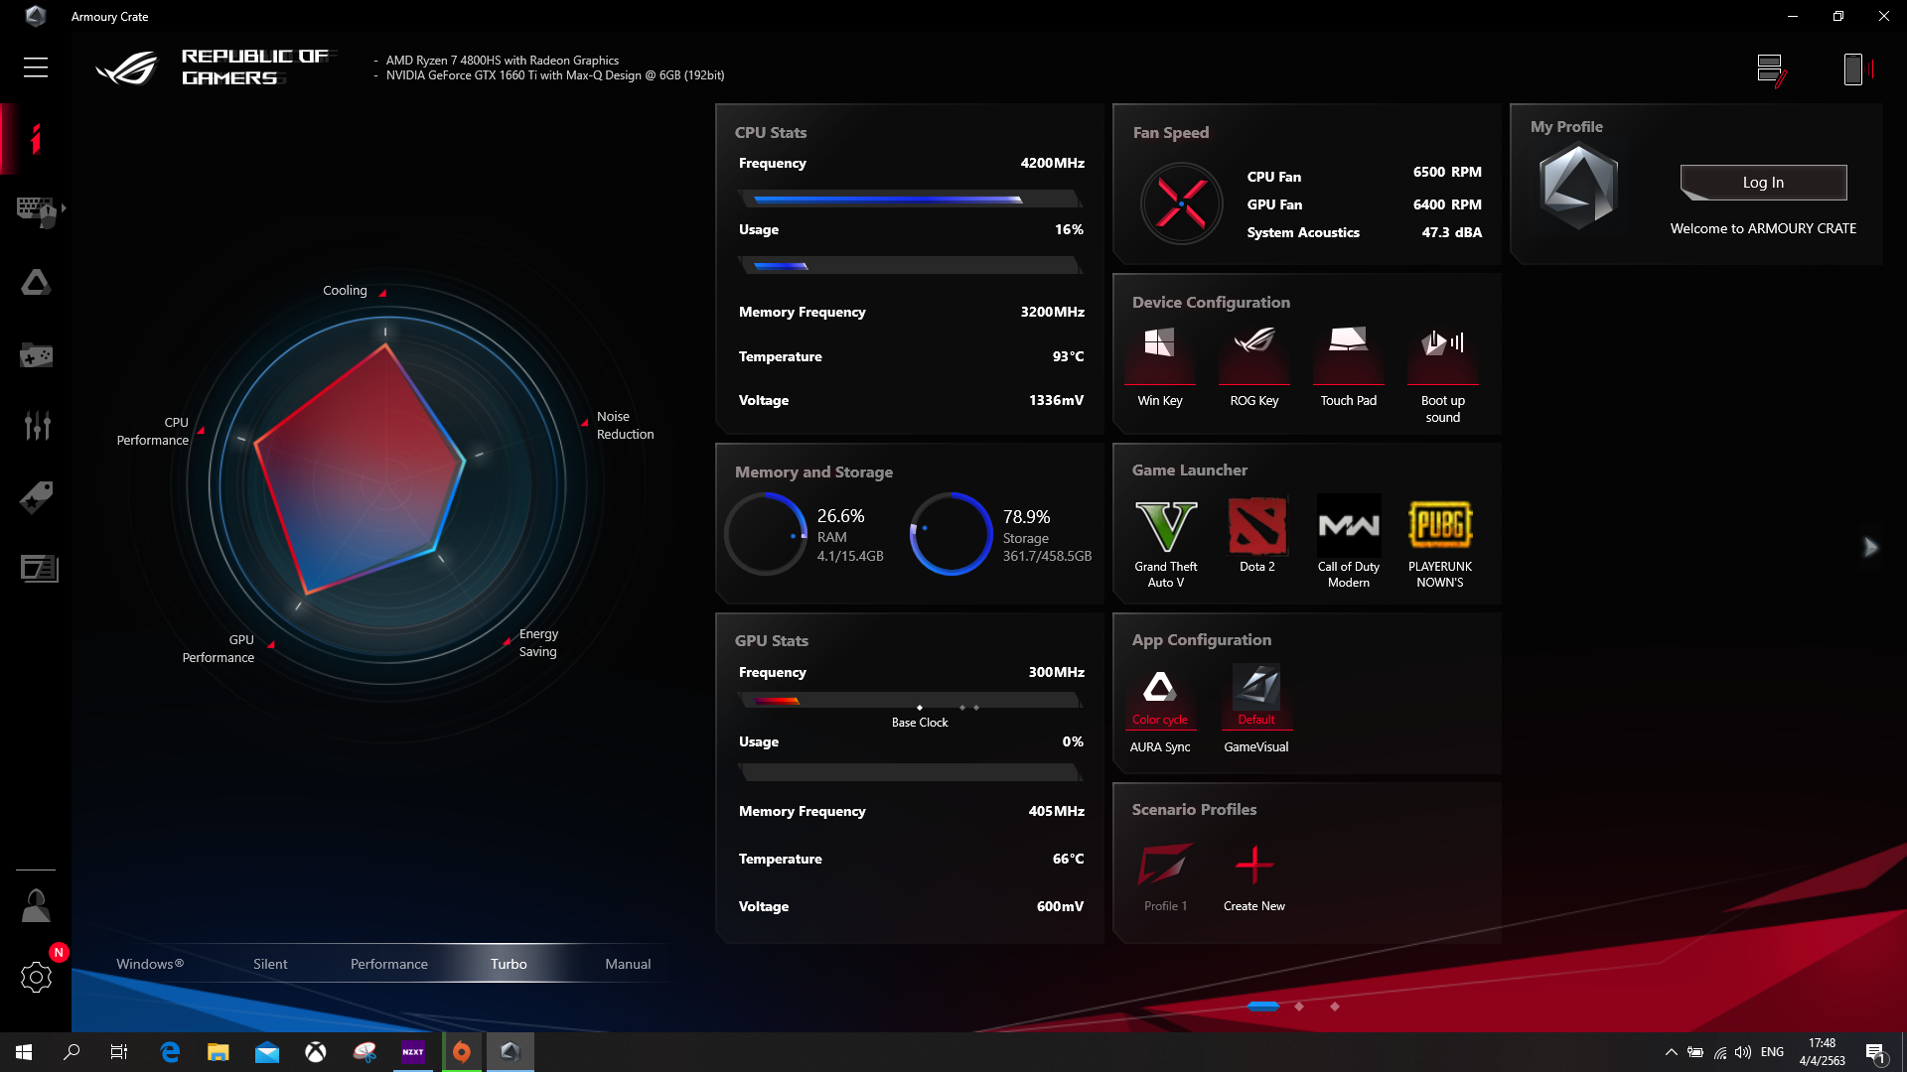Show hidden system tray icons
Viewport: 1907px width, 1072px height.
click(x=1672, y=1052)
